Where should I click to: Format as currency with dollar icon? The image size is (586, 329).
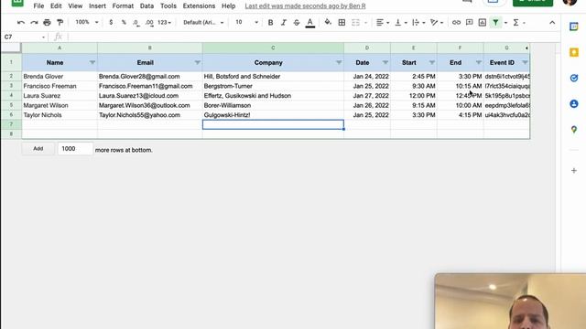coord(111,22)
